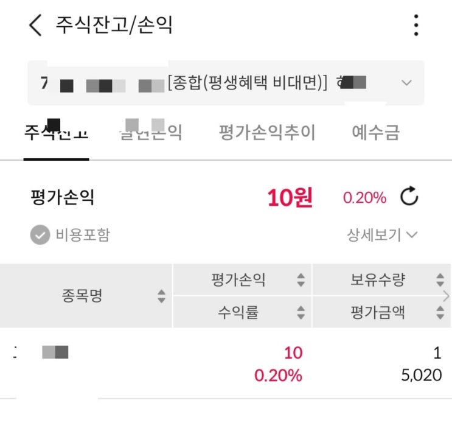
Task: Open the account selection dropdown
Action: click(406, 83)
